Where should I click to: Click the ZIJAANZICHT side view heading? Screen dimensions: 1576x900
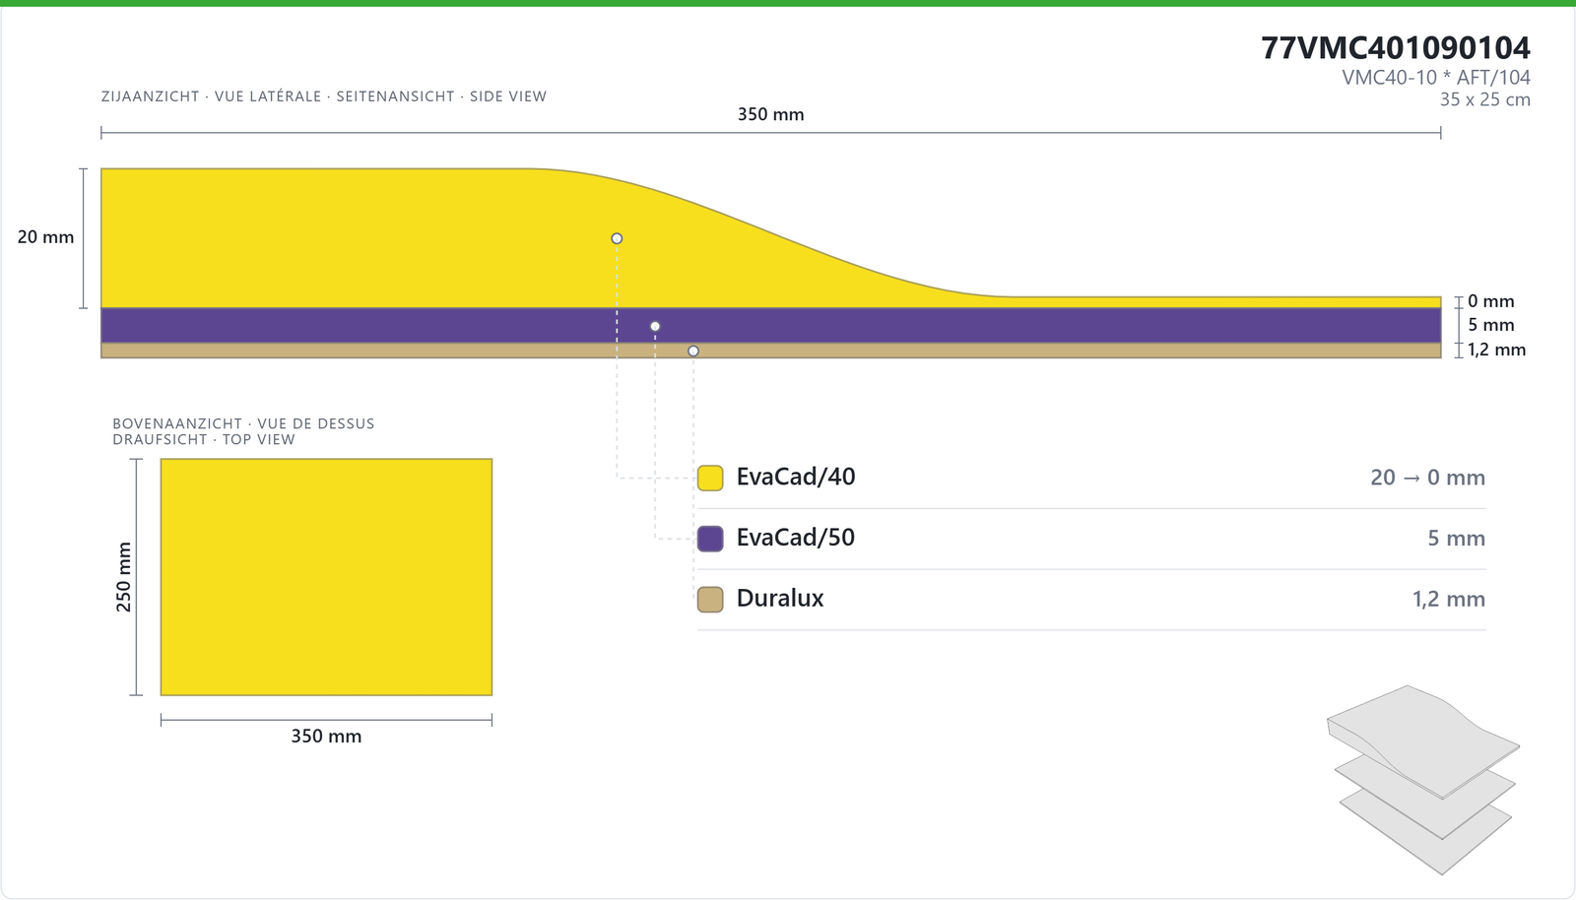[x=324, y=96]
